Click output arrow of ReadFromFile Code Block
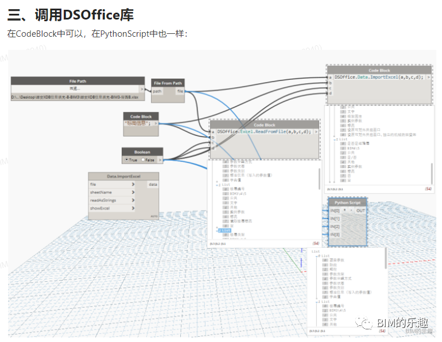 click(x=316, y=131)
